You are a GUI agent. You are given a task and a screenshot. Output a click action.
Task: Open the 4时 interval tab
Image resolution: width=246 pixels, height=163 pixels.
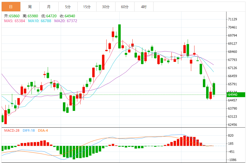coord(144,7)
